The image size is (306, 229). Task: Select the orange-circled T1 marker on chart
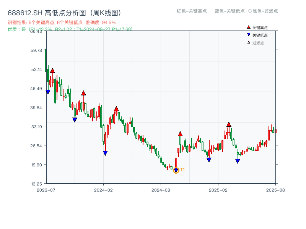click(176, 170)
